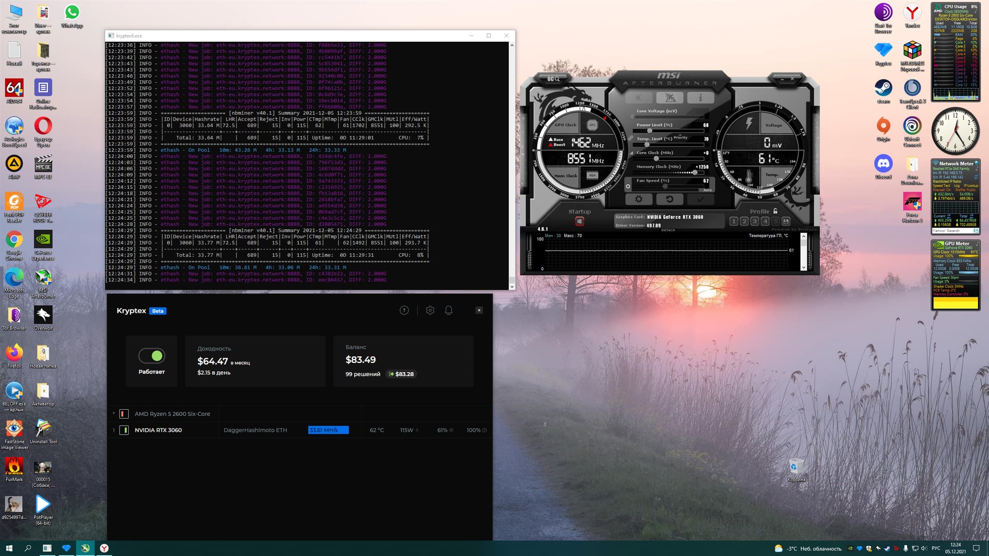Image resolution: width=989 pixels, height=556 pixels.
Task: Open Kryptex help question mark icon
Action: click(x=404, y=310)
